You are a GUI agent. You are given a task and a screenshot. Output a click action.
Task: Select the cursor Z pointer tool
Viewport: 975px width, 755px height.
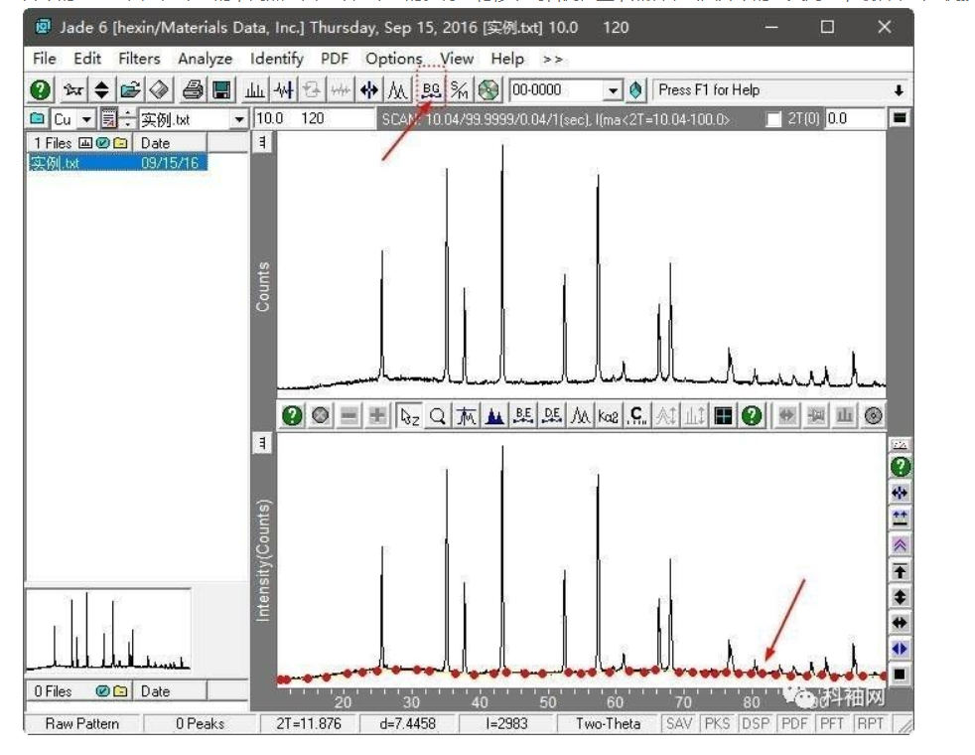tap(409, 415)
